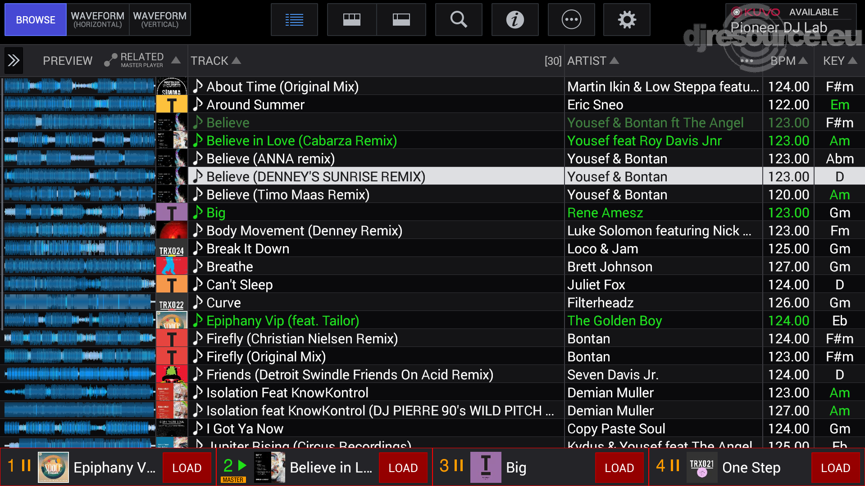Viewport: 865px width, 486px height.
Task: Select Believe in Love (Cabarza Remix)
Action: click(x=301, y=140)
